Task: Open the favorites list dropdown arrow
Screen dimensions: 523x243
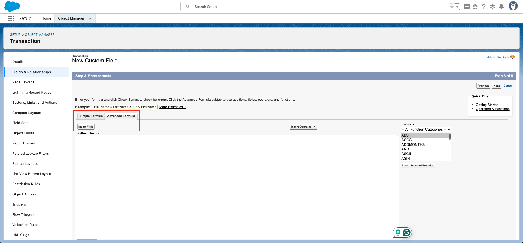Action: tap(457, 7)
